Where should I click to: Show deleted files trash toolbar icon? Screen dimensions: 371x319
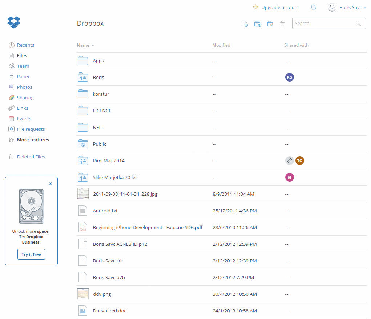282,24
